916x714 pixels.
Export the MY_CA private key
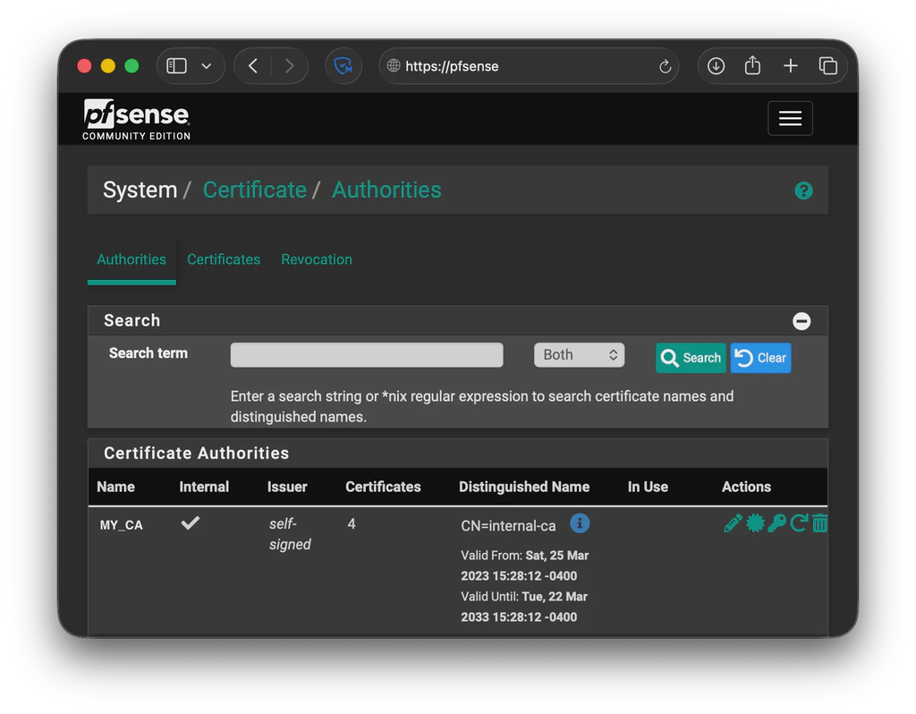[777, 523]
